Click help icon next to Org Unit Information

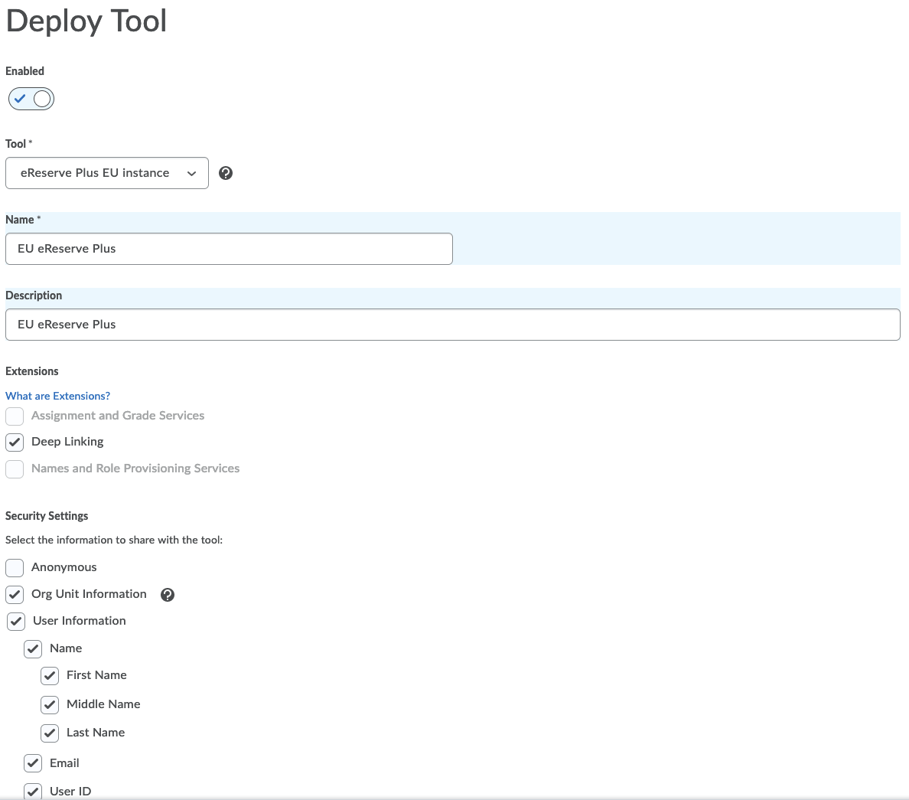[x=168, y=595]
